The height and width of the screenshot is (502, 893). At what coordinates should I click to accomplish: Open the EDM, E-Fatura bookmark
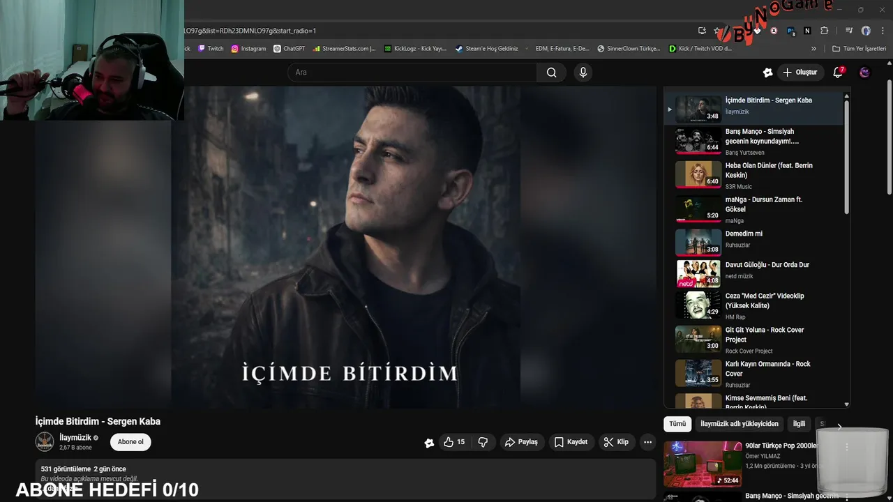(x=562, y=49)
